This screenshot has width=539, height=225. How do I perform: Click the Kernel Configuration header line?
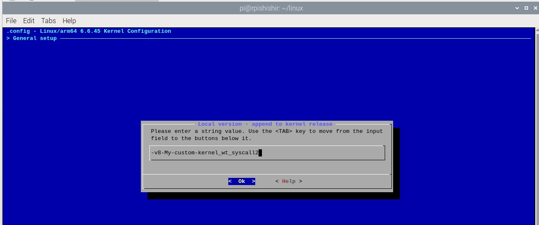click(x=89, y=31)
